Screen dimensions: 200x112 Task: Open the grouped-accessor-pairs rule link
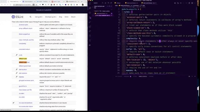coord(26,81)
